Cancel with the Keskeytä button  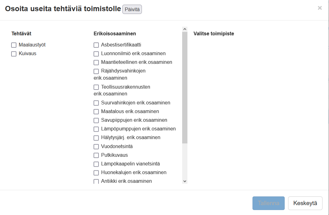[305, 203]
